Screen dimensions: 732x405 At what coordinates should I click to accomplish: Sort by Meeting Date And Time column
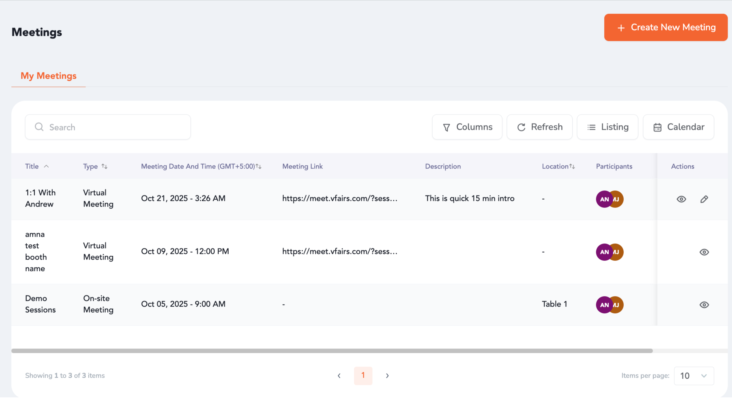coord(259,166)
